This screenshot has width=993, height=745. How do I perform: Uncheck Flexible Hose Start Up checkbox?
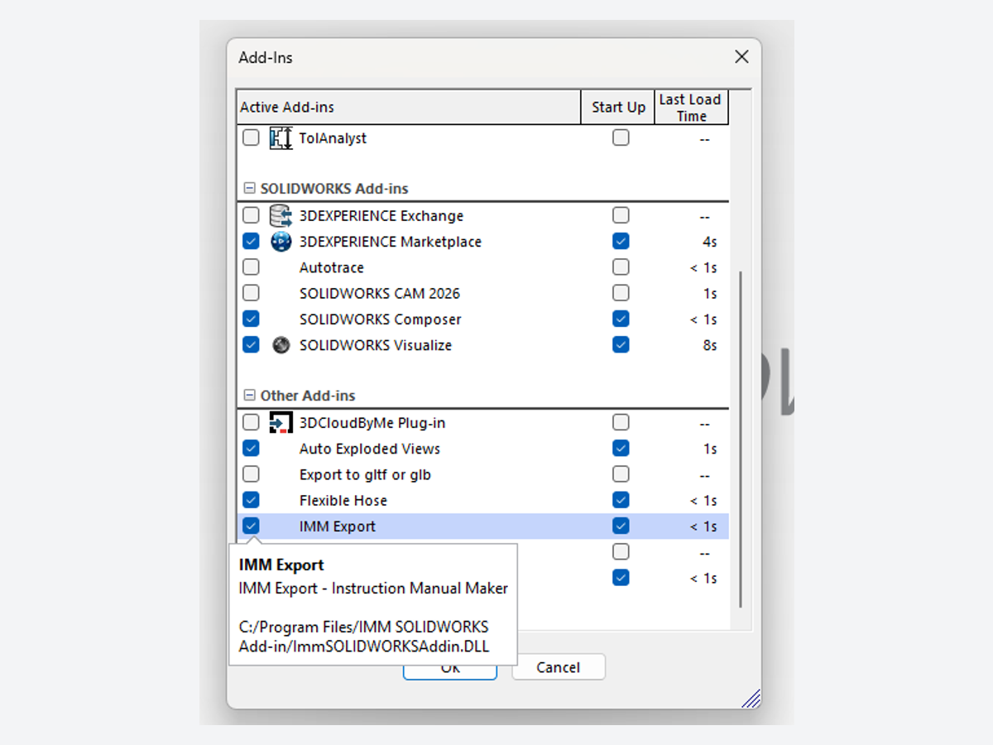621,500
